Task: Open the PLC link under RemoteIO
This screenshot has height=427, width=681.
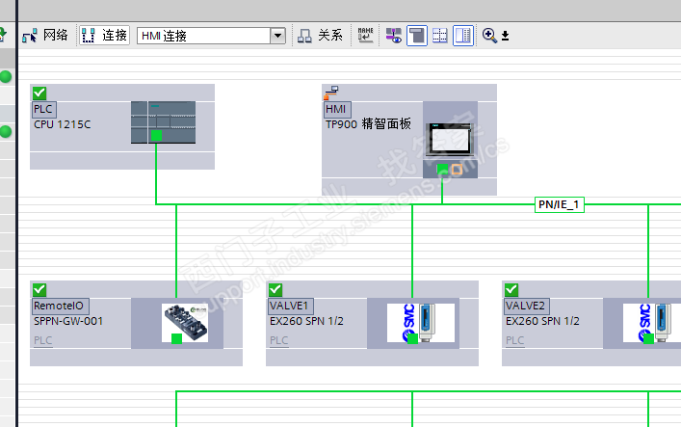Action: click(43, 340)
